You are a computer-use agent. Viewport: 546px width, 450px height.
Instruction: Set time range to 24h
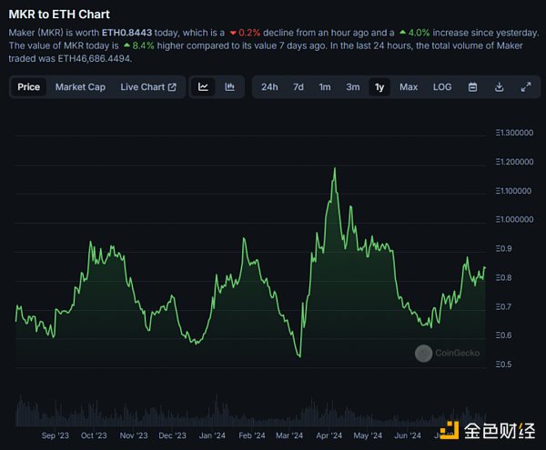click(269, 87)
